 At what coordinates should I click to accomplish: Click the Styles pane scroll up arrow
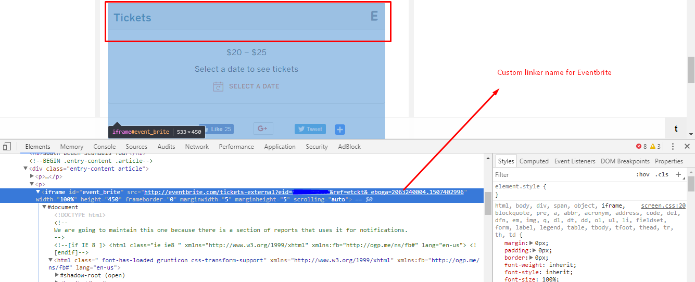tap(691, 171)
